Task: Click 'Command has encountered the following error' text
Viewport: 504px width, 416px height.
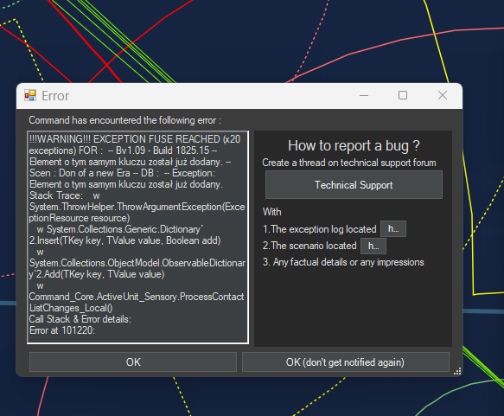Action: (x=124, y=120)
